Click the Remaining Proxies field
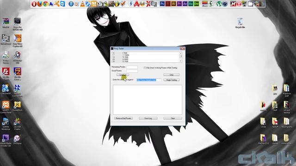Image resolution: width=296 pixels, height=166 pixels. (x=132, y=67)
